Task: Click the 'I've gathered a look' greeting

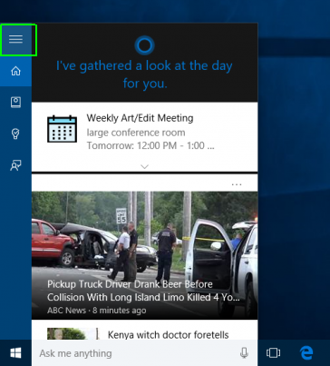Action: click(144, 74)
